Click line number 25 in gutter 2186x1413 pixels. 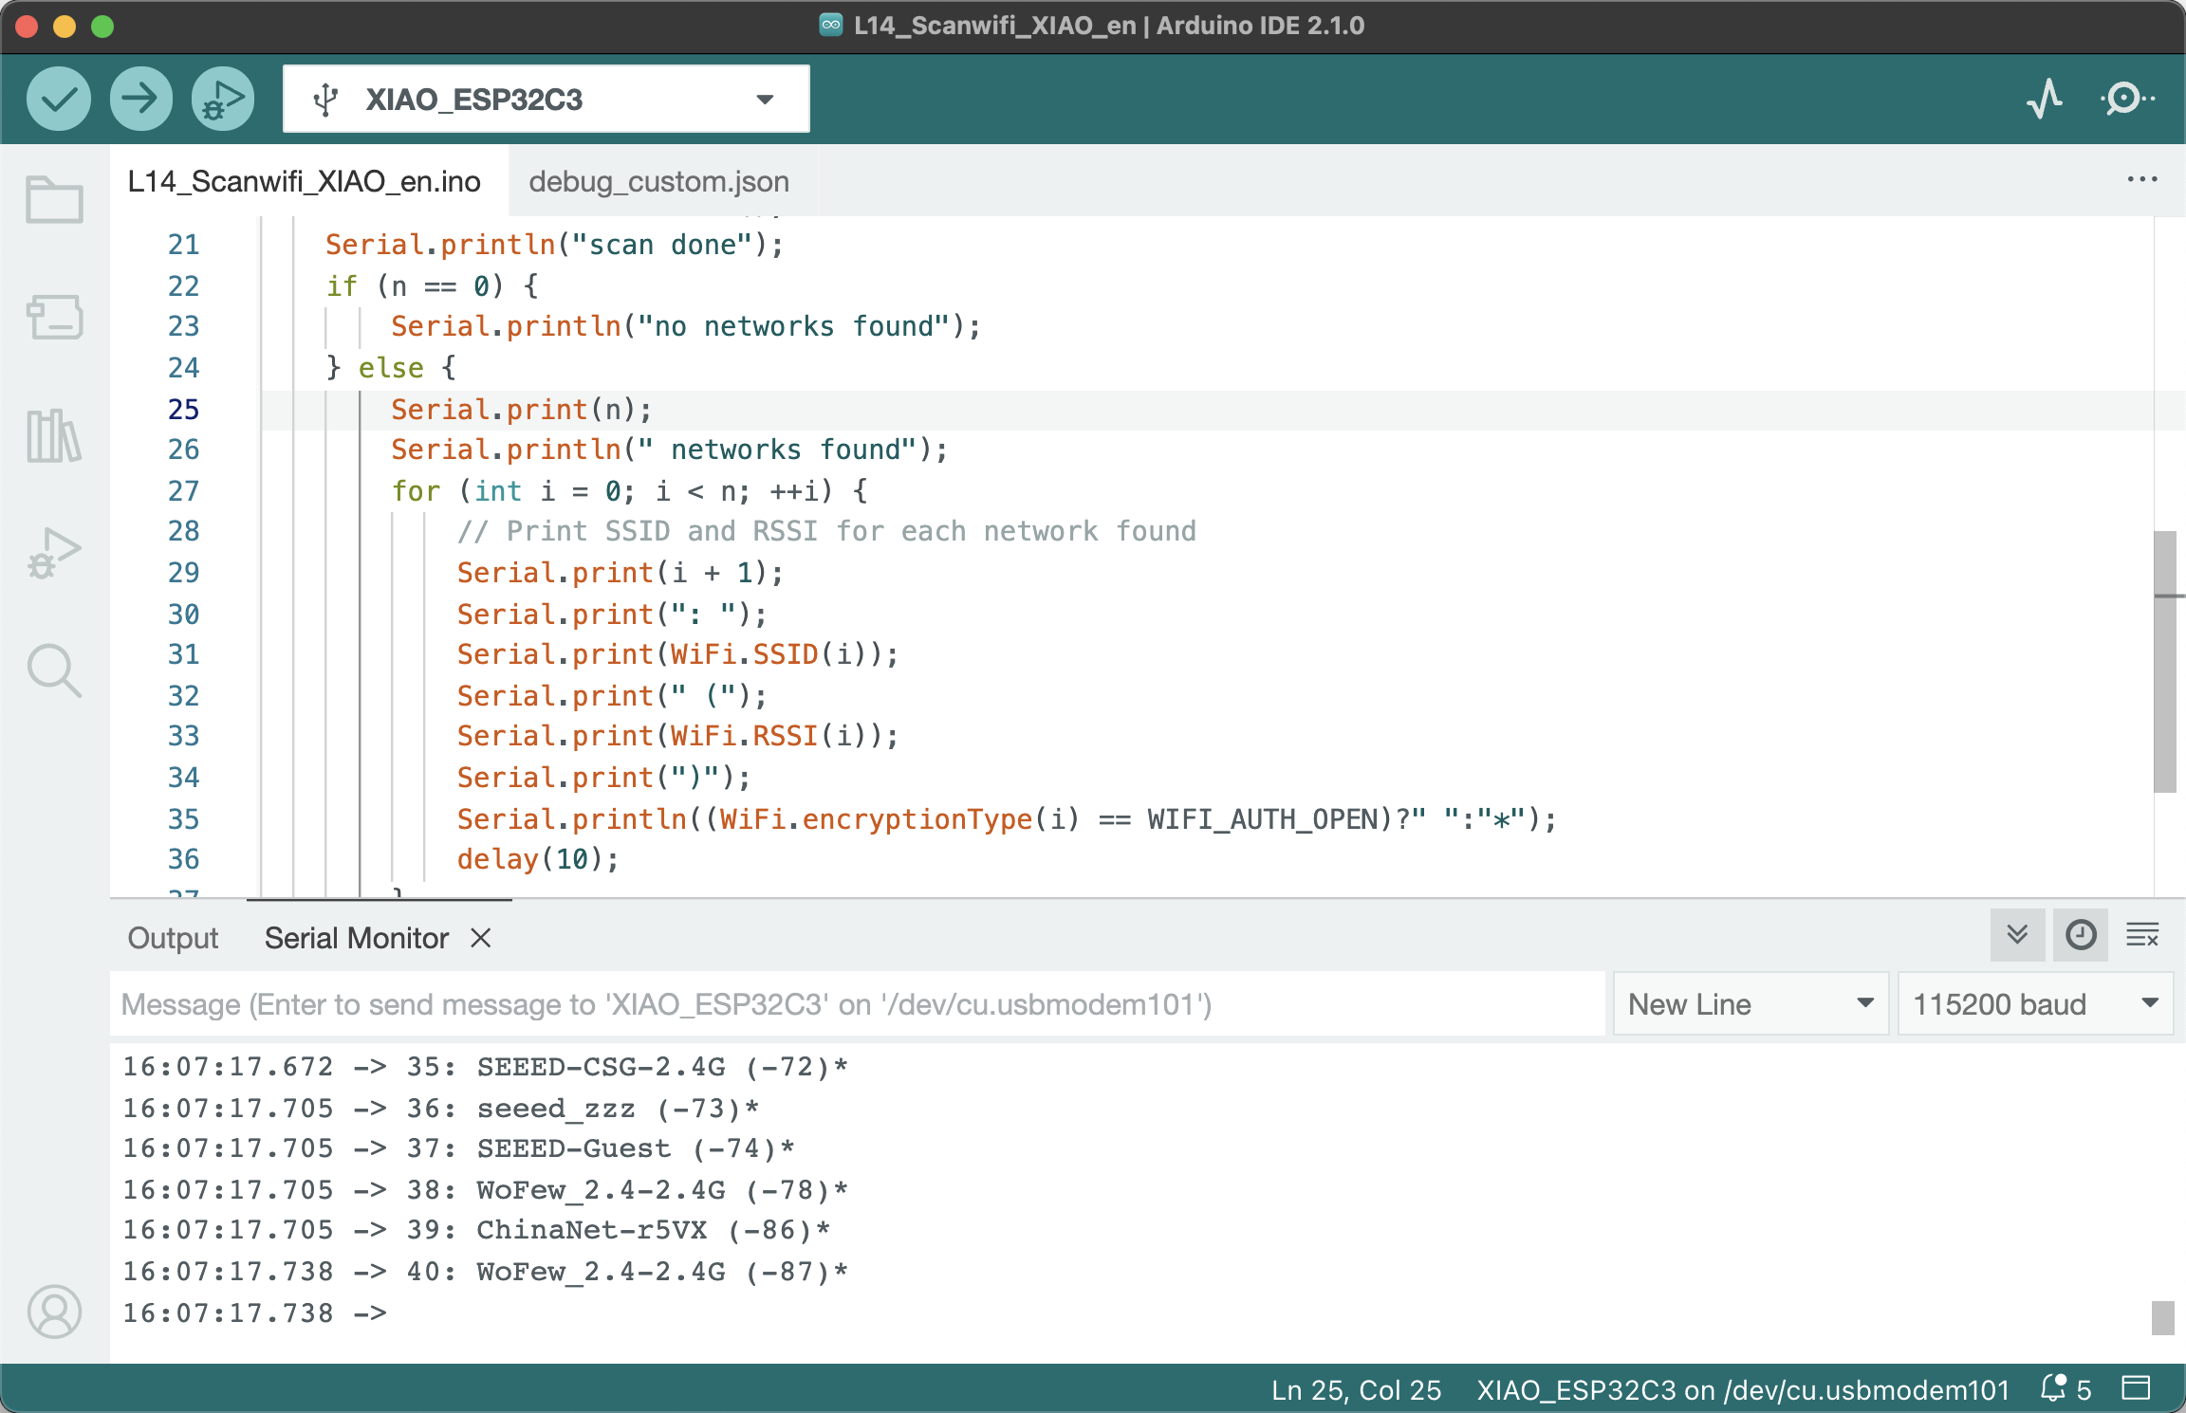(x=184, y=410)
